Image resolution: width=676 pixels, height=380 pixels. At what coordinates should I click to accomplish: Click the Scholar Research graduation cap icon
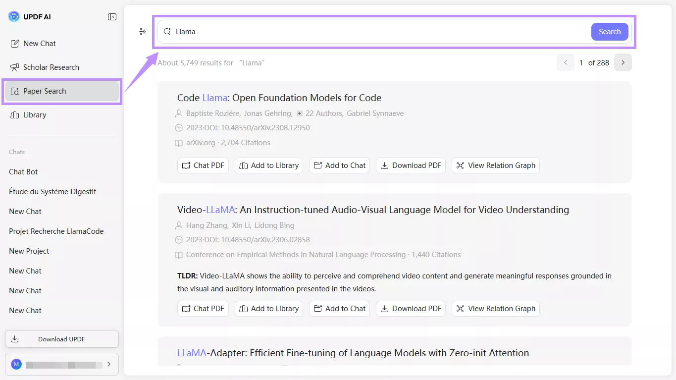pos(14,67)
